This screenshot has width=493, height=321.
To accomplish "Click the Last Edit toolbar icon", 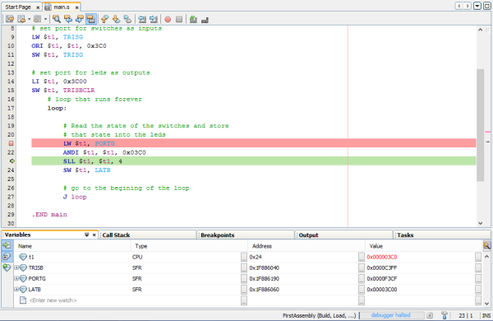I will [10, 19].
